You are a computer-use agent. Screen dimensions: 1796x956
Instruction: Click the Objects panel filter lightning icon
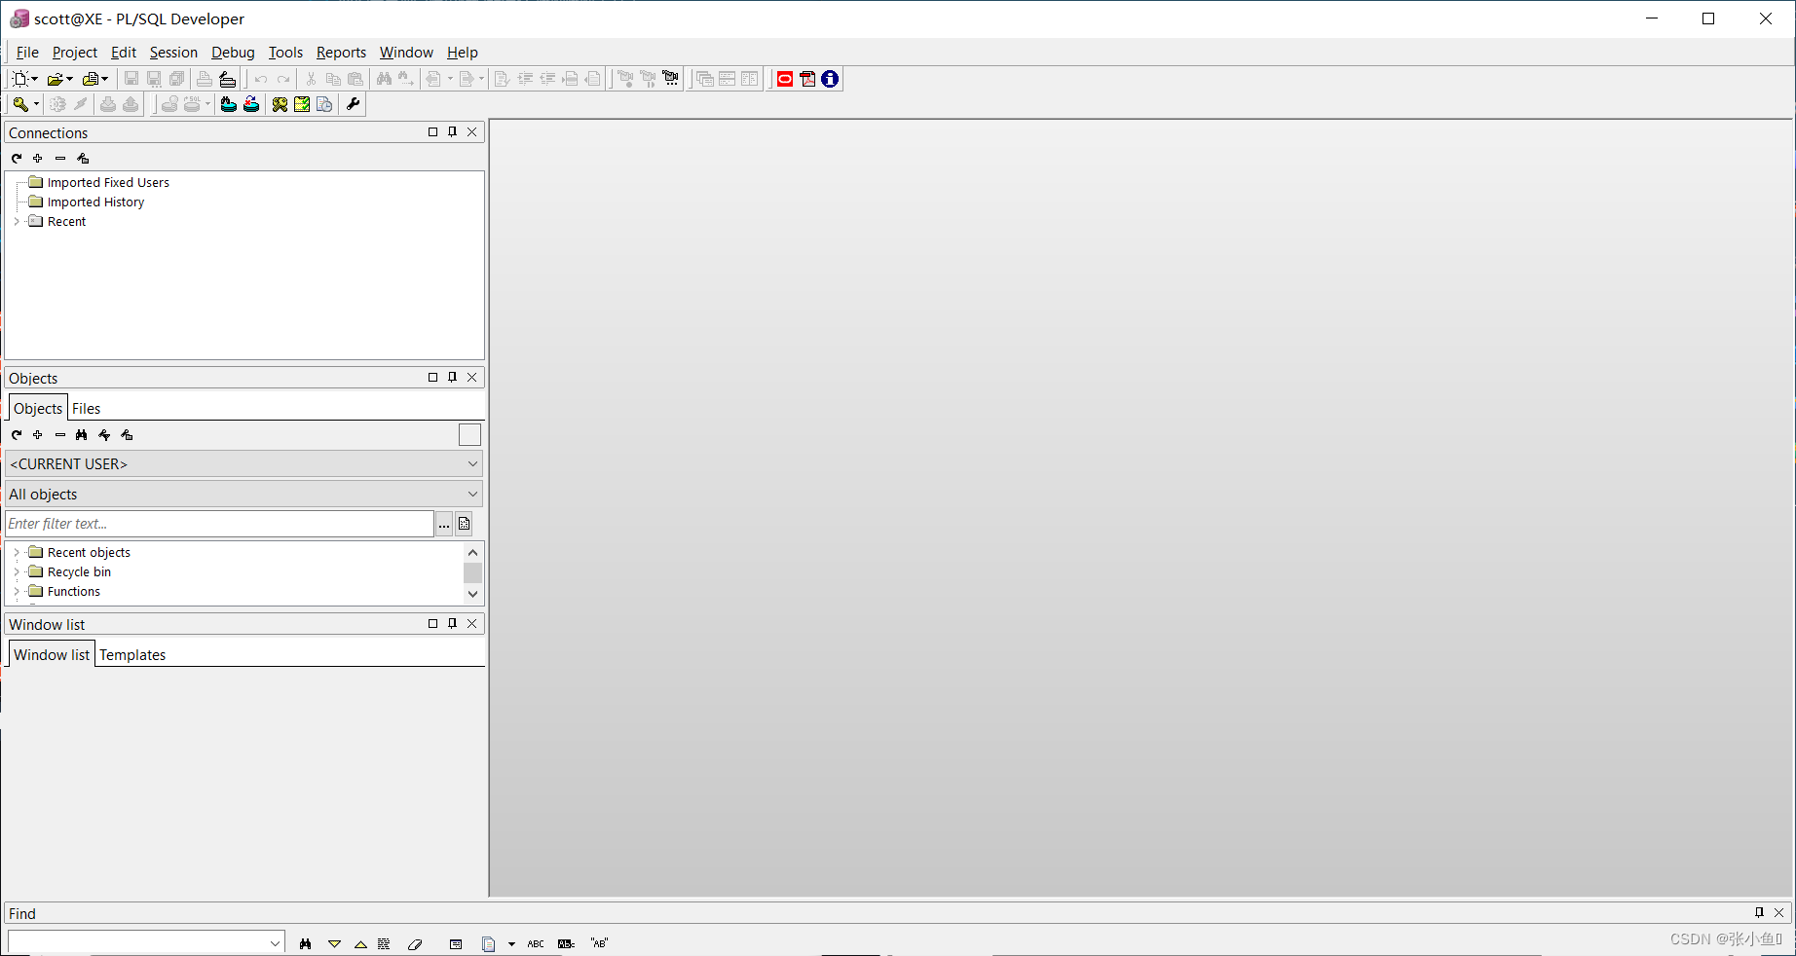pos(104,435)
